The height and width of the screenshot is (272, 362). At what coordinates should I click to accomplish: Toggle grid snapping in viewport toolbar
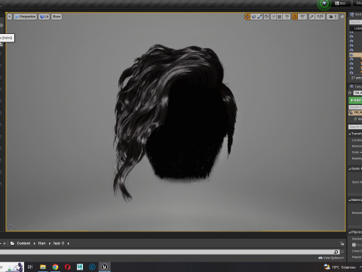pyautogui.click(x=279, y=17)
